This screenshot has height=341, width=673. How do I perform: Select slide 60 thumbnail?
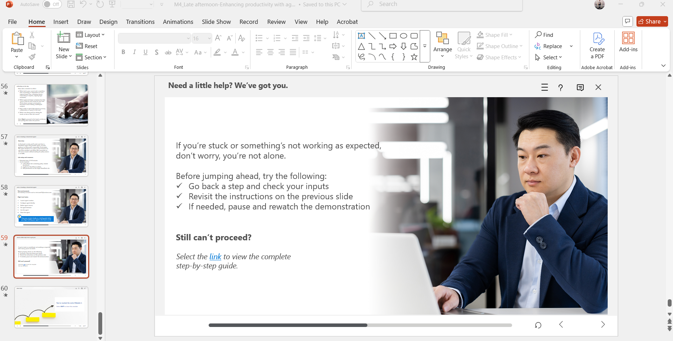(51, 307)
